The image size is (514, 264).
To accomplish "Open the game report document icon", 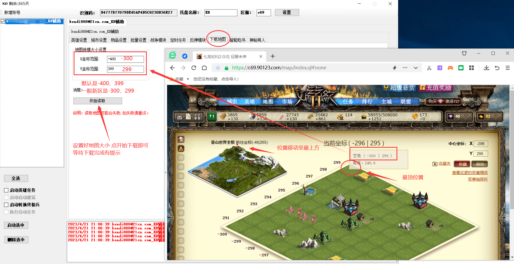I will tap(188, 117).
